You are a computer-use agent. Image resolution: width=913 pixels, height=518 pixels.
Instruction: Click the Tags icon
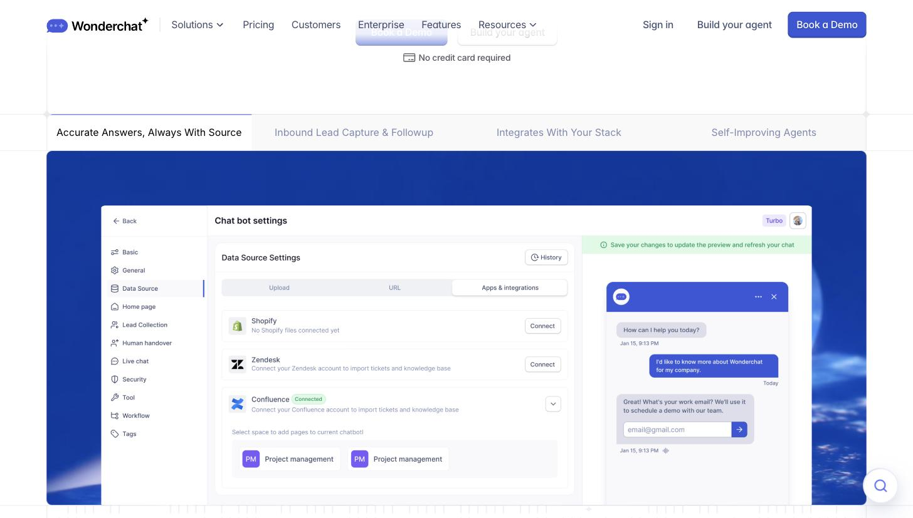(115, 434)
